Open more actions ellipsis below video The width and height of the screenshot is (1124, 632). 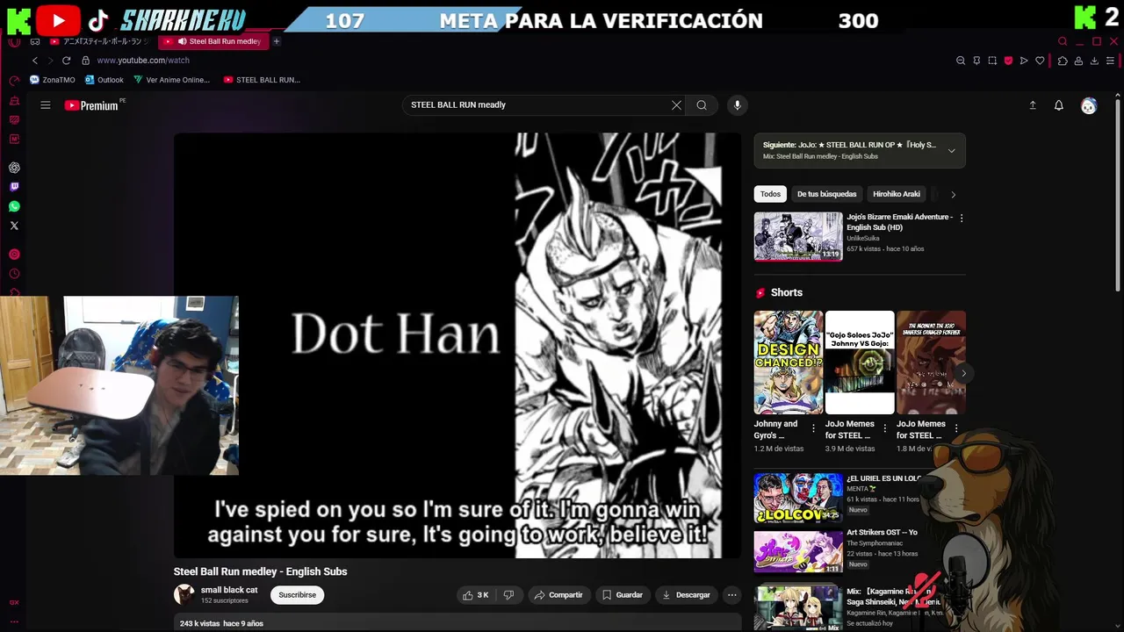pos(731,595)
